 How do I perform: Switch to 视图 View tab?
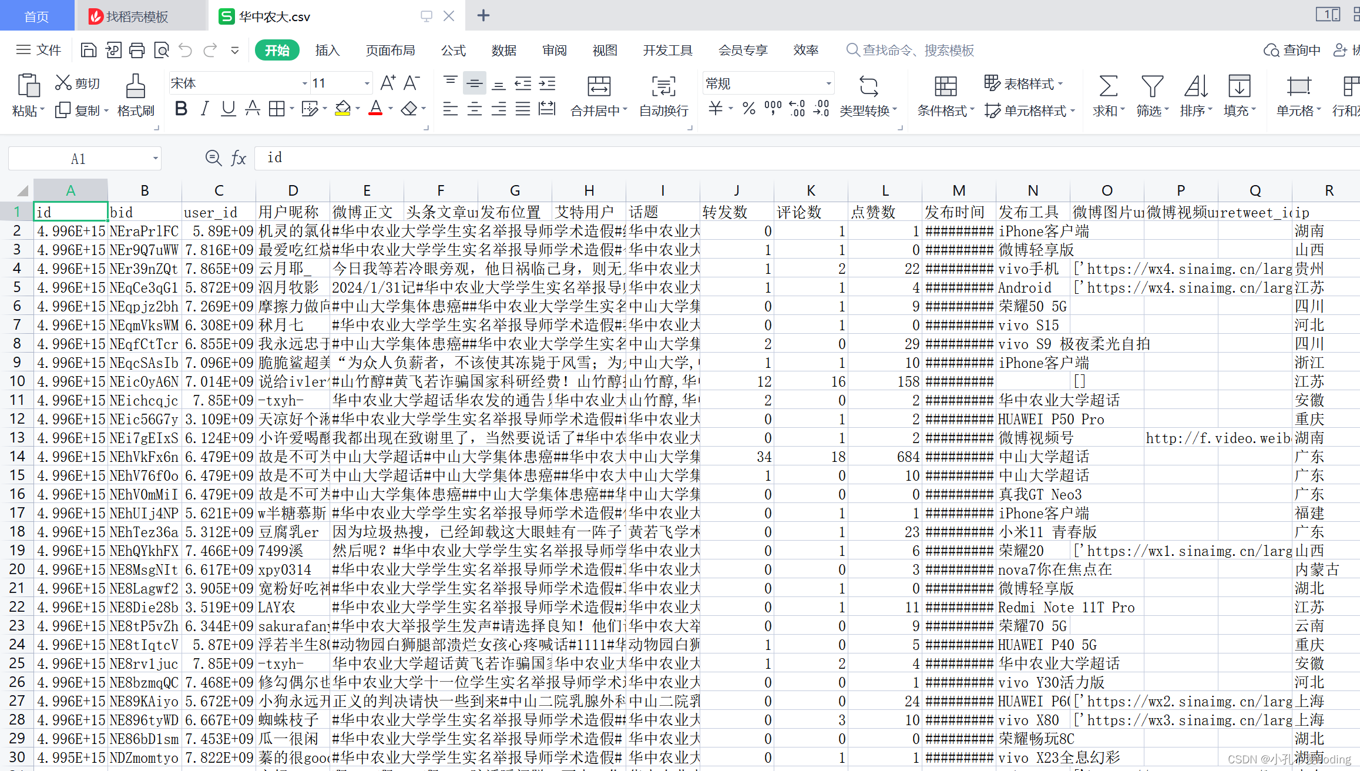(x=605, y=51)
